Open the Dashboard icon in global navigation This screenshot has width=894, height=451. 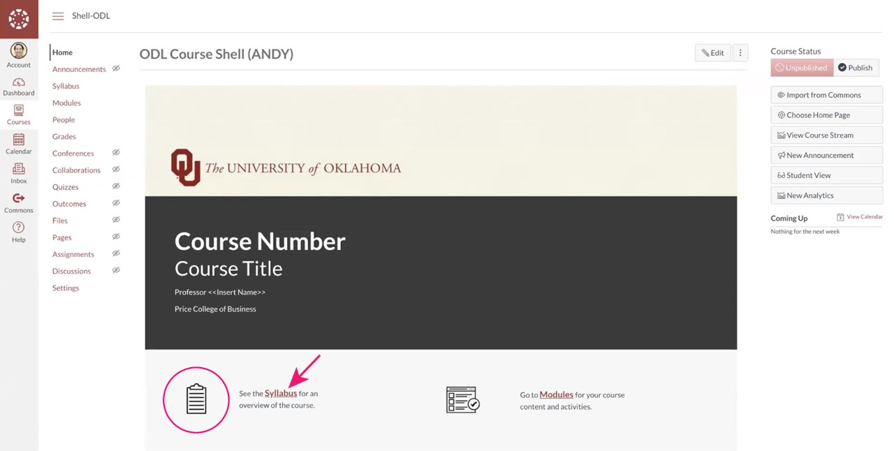19,82
